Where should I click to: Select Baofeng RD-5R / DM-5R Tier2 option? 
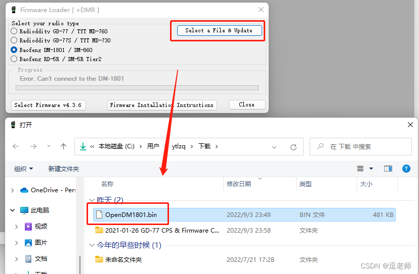click(x=56, y=59)
